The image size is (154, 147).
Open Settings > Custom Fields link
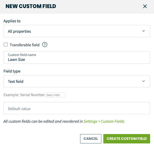[104, 121]
